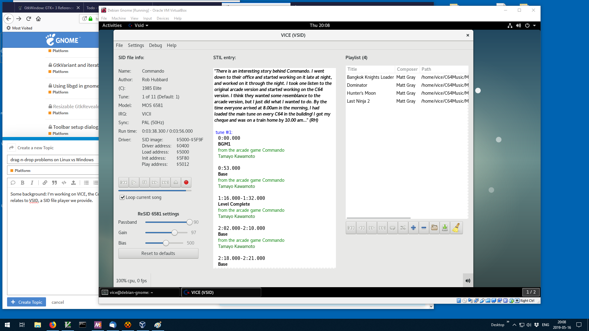This screenshot has height=331, width=589.
Task: Open a playlist with the folder icon
Action: pos(434,228)
